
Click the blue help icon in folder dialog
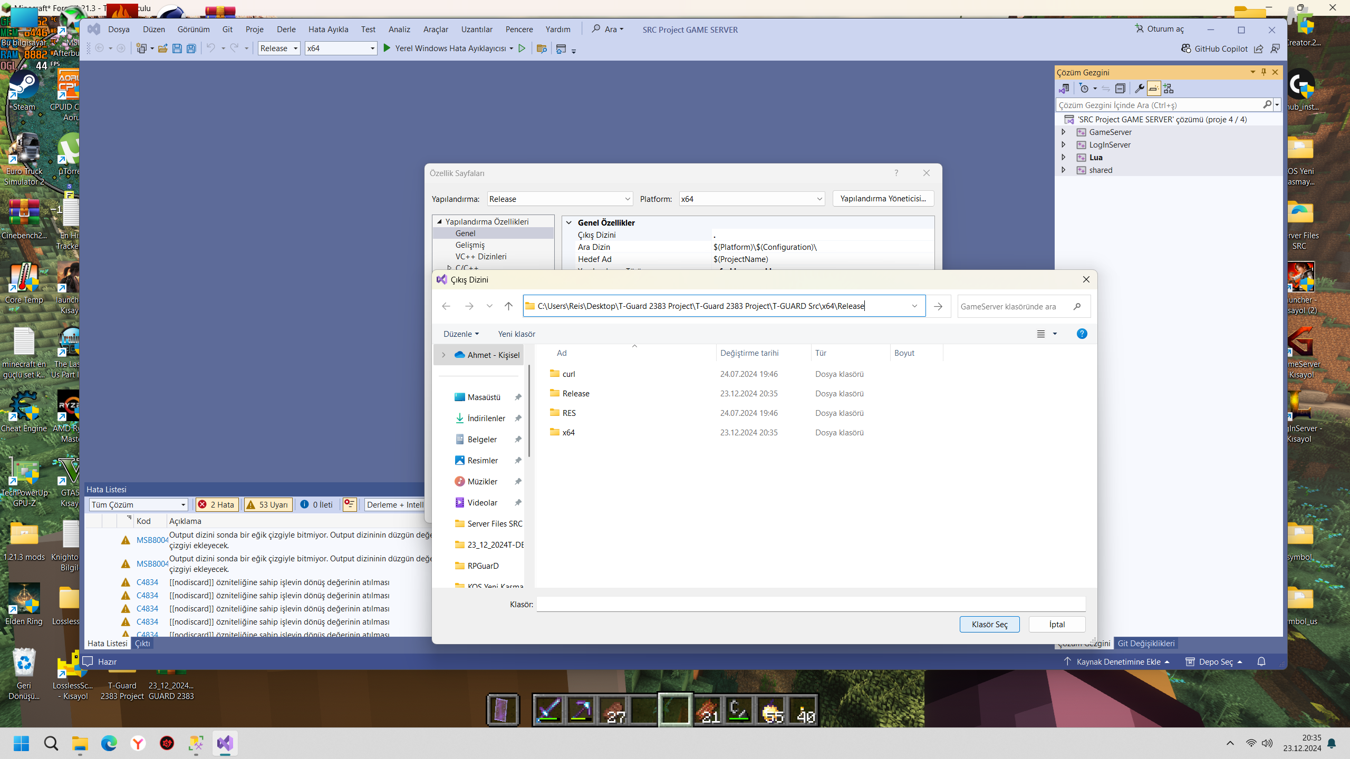pyautogui.click(x=1082, y=334)
